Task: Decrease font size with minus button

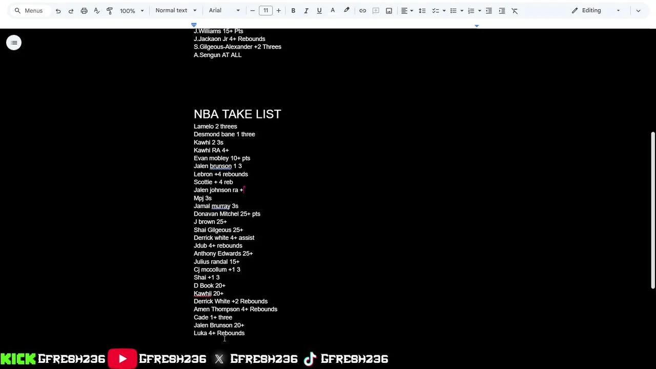Action: click(x=252, y=10)
